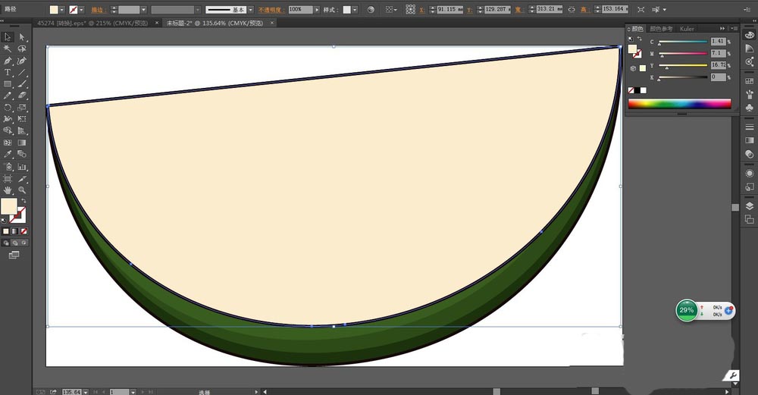Viewport: 758px width, 395px height.
Task: Select the Magic Wand tool
Action: click(x=8, y=49)
